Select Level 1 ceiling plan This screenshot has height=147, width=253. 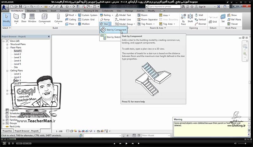pos(17,74)
